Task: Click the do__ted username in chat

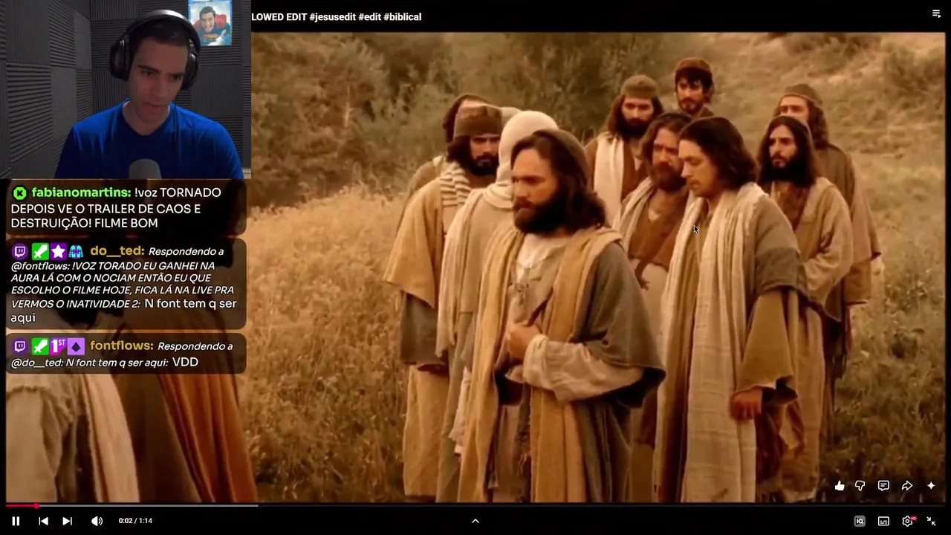Action: tap(117, 251)
